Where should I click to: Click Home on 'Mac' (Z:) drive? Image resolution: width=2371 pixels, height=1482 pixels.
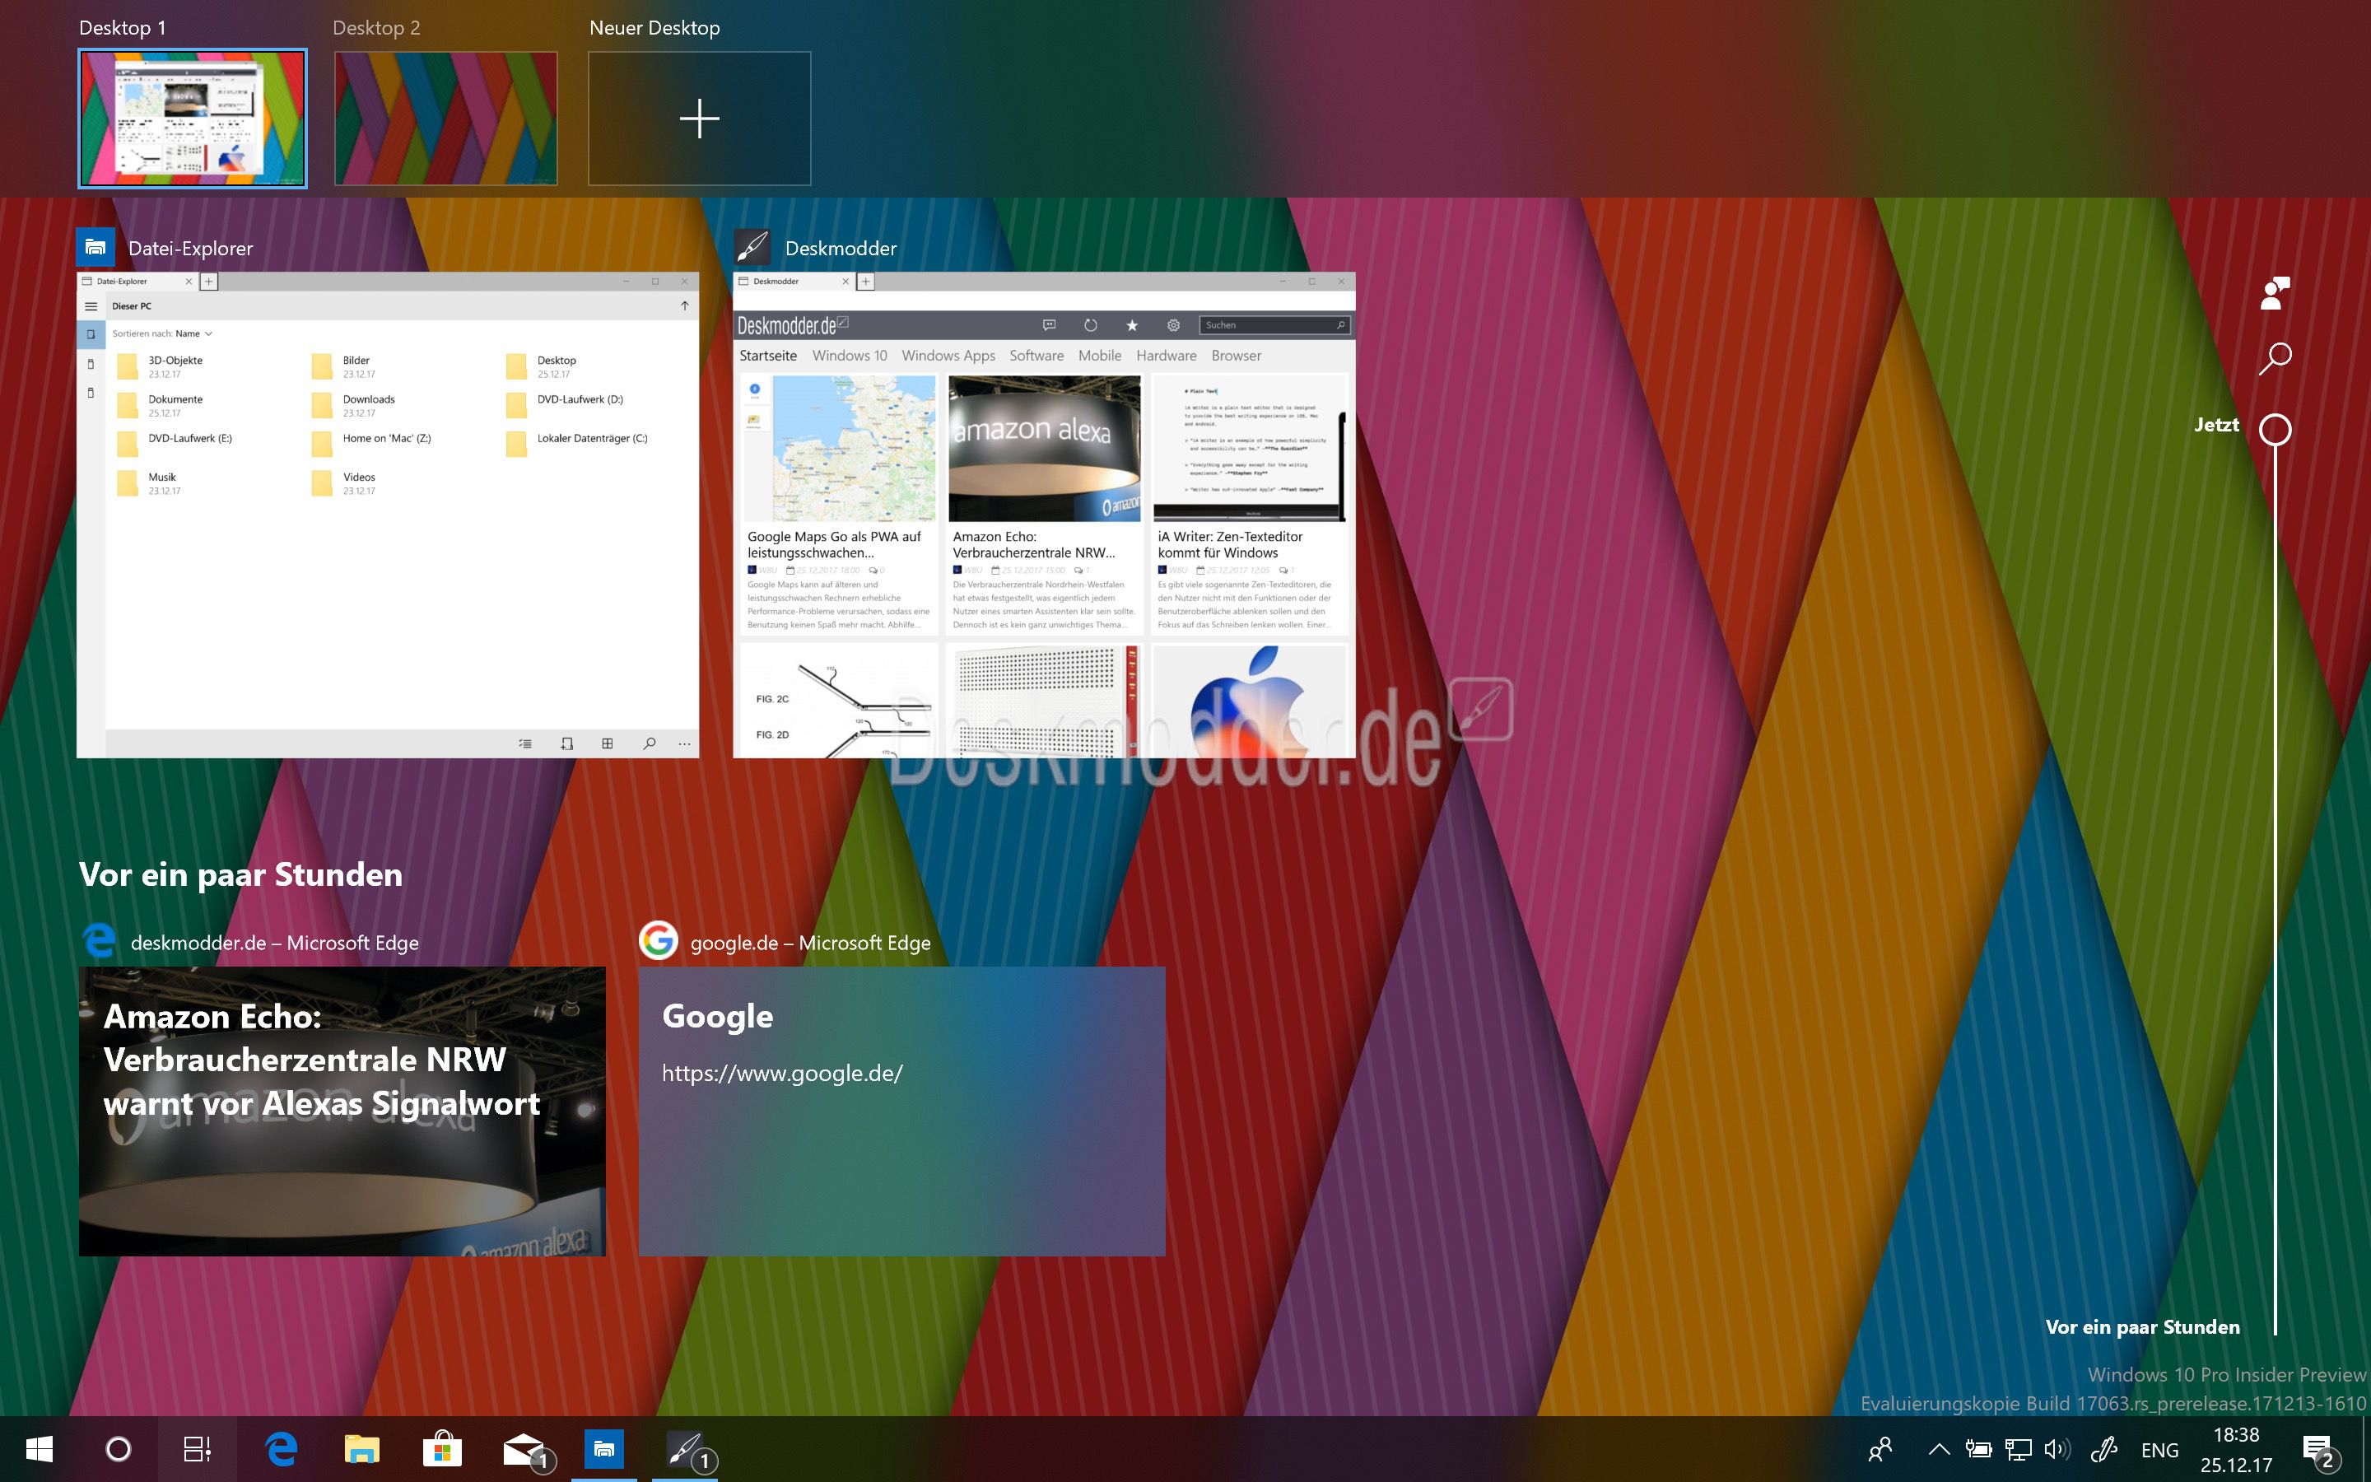click(371, 444)
